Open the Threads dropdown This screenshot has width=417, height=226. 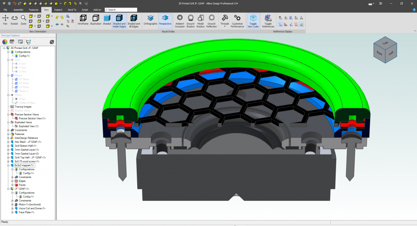point(224,20)
